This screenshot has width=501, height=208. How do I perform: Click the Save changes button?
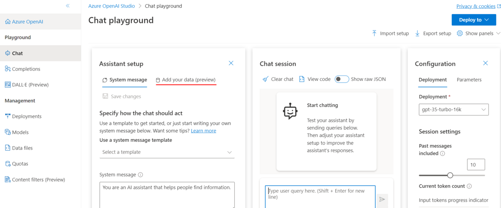pyautogui.click(x=122, y=96)
